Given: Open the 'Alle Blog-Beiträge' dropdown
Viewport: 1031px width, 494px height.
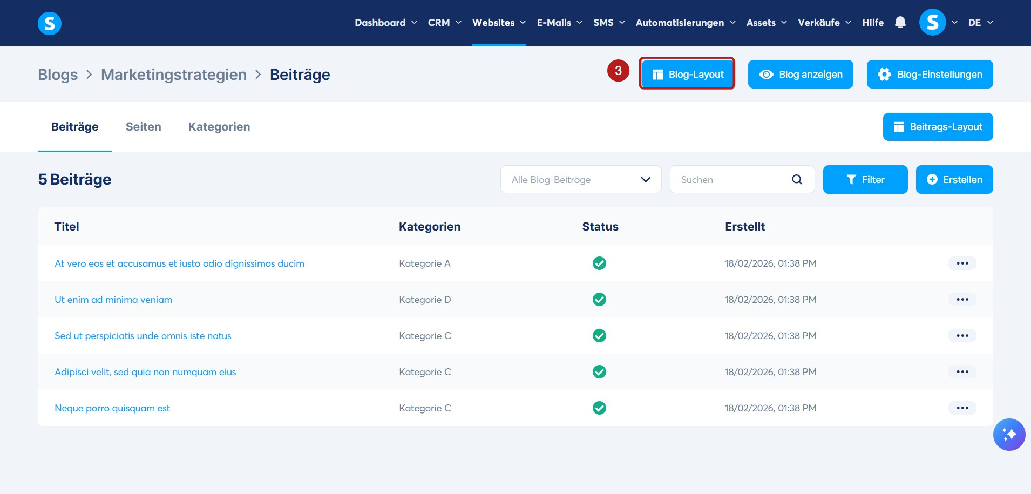Looking at the screenshot, I should click(581, 180).
